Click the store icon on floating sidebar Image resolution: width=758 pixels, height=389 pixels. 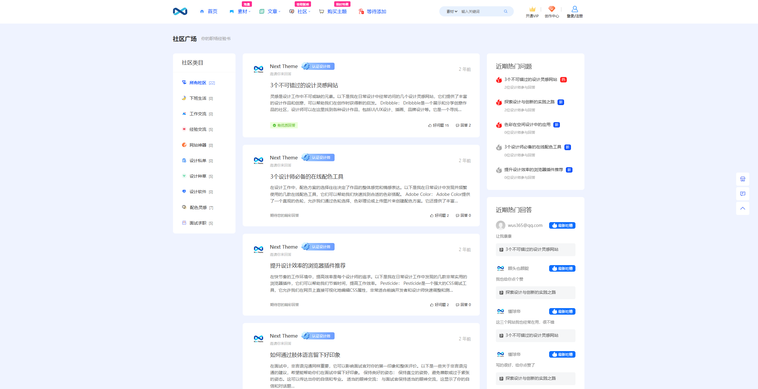(743, 179)
